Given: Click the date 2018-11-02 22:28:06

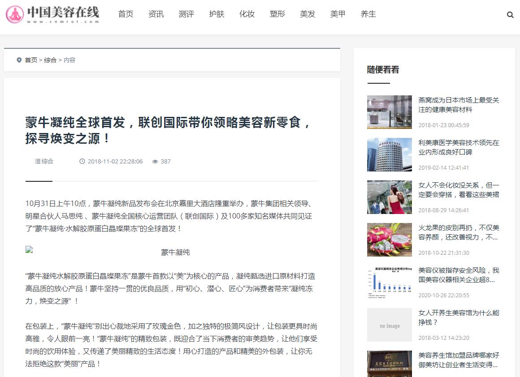Looking at the screenshot, I should tap(115, 161).
